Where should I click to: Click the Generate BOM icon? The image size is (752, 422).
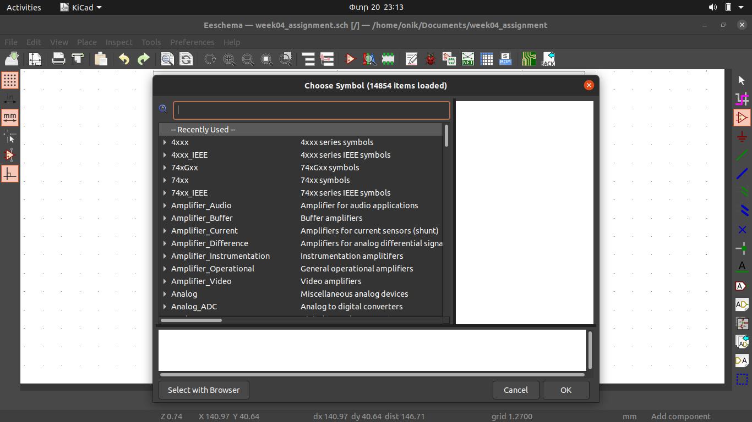click(x=505, y=59)
